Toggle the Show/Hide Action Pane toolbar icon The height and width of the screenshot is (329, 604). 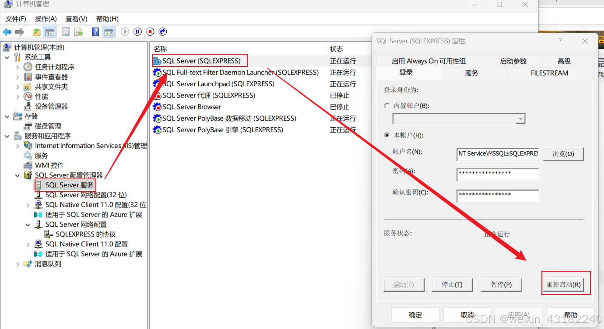109,32
